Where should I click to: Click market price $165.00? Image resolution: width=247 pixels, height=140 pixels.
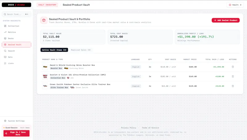[x=193, y=76]
